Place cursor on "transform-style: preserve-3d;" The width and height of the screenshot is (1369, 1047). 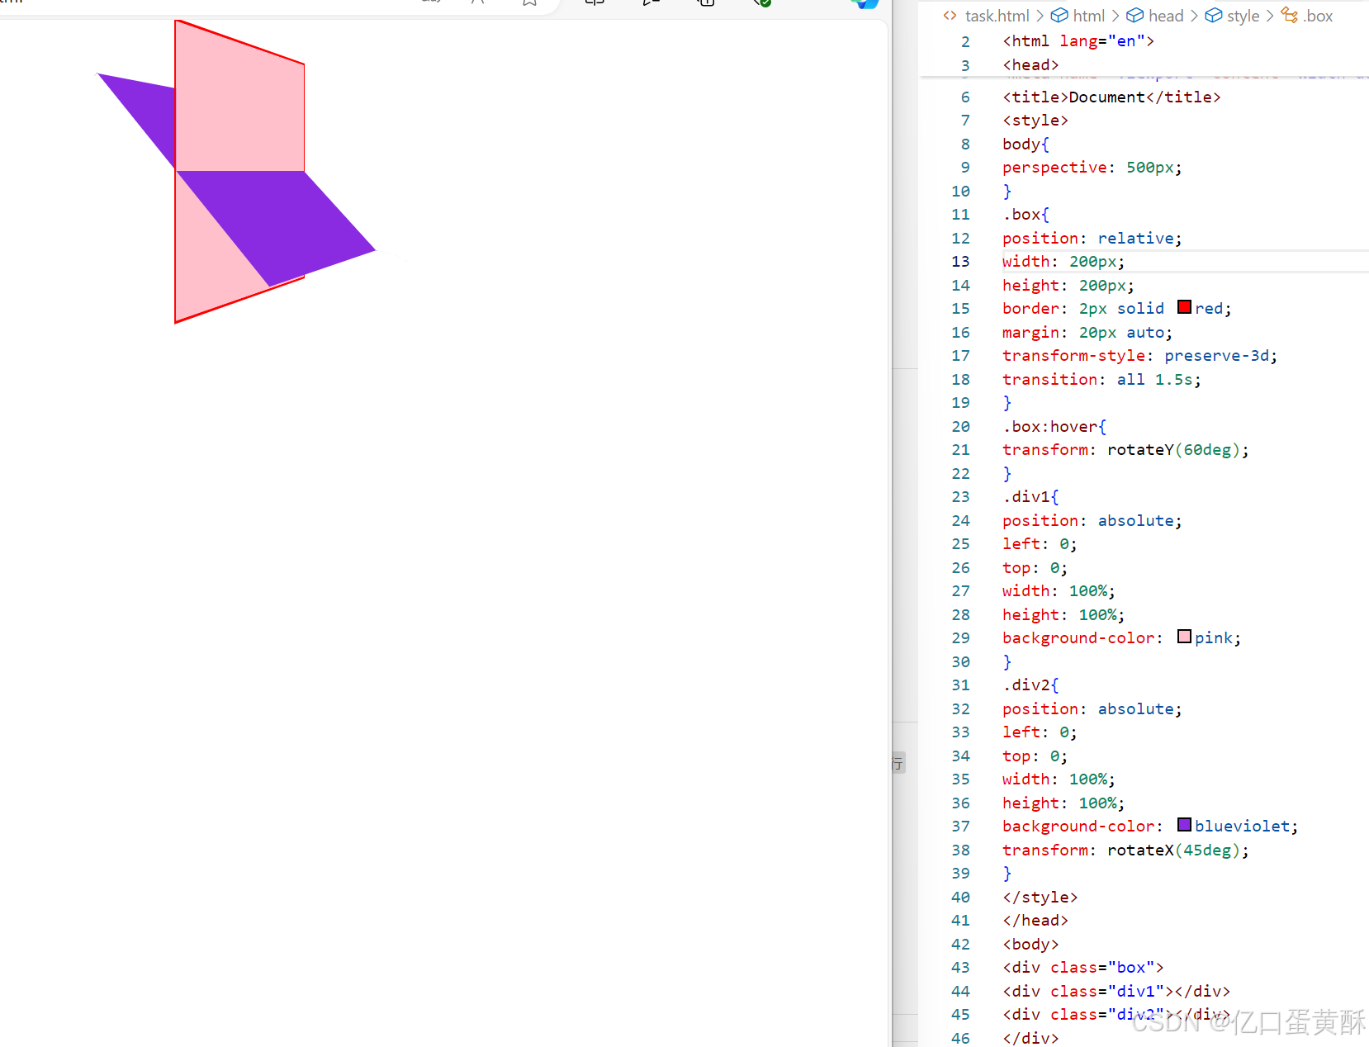[1139, 356]
